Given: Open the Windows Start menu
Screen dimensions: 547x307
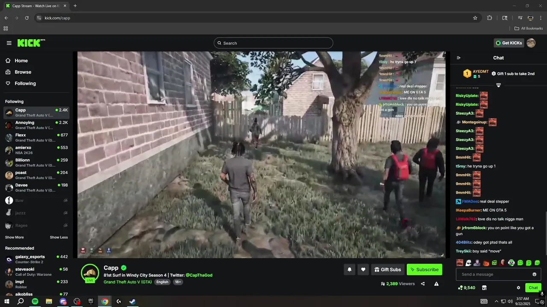Looking at the screenshot, I should 7,301.
